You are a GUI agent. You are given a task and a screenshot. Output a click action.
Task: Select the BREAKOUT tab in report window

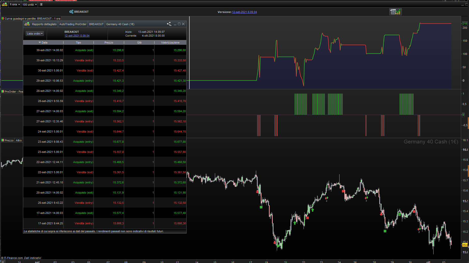[96, 24]
